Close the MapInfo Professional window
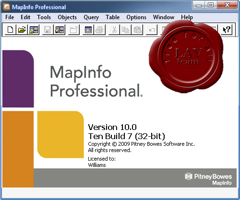240x200 pixels. (227, 5)
